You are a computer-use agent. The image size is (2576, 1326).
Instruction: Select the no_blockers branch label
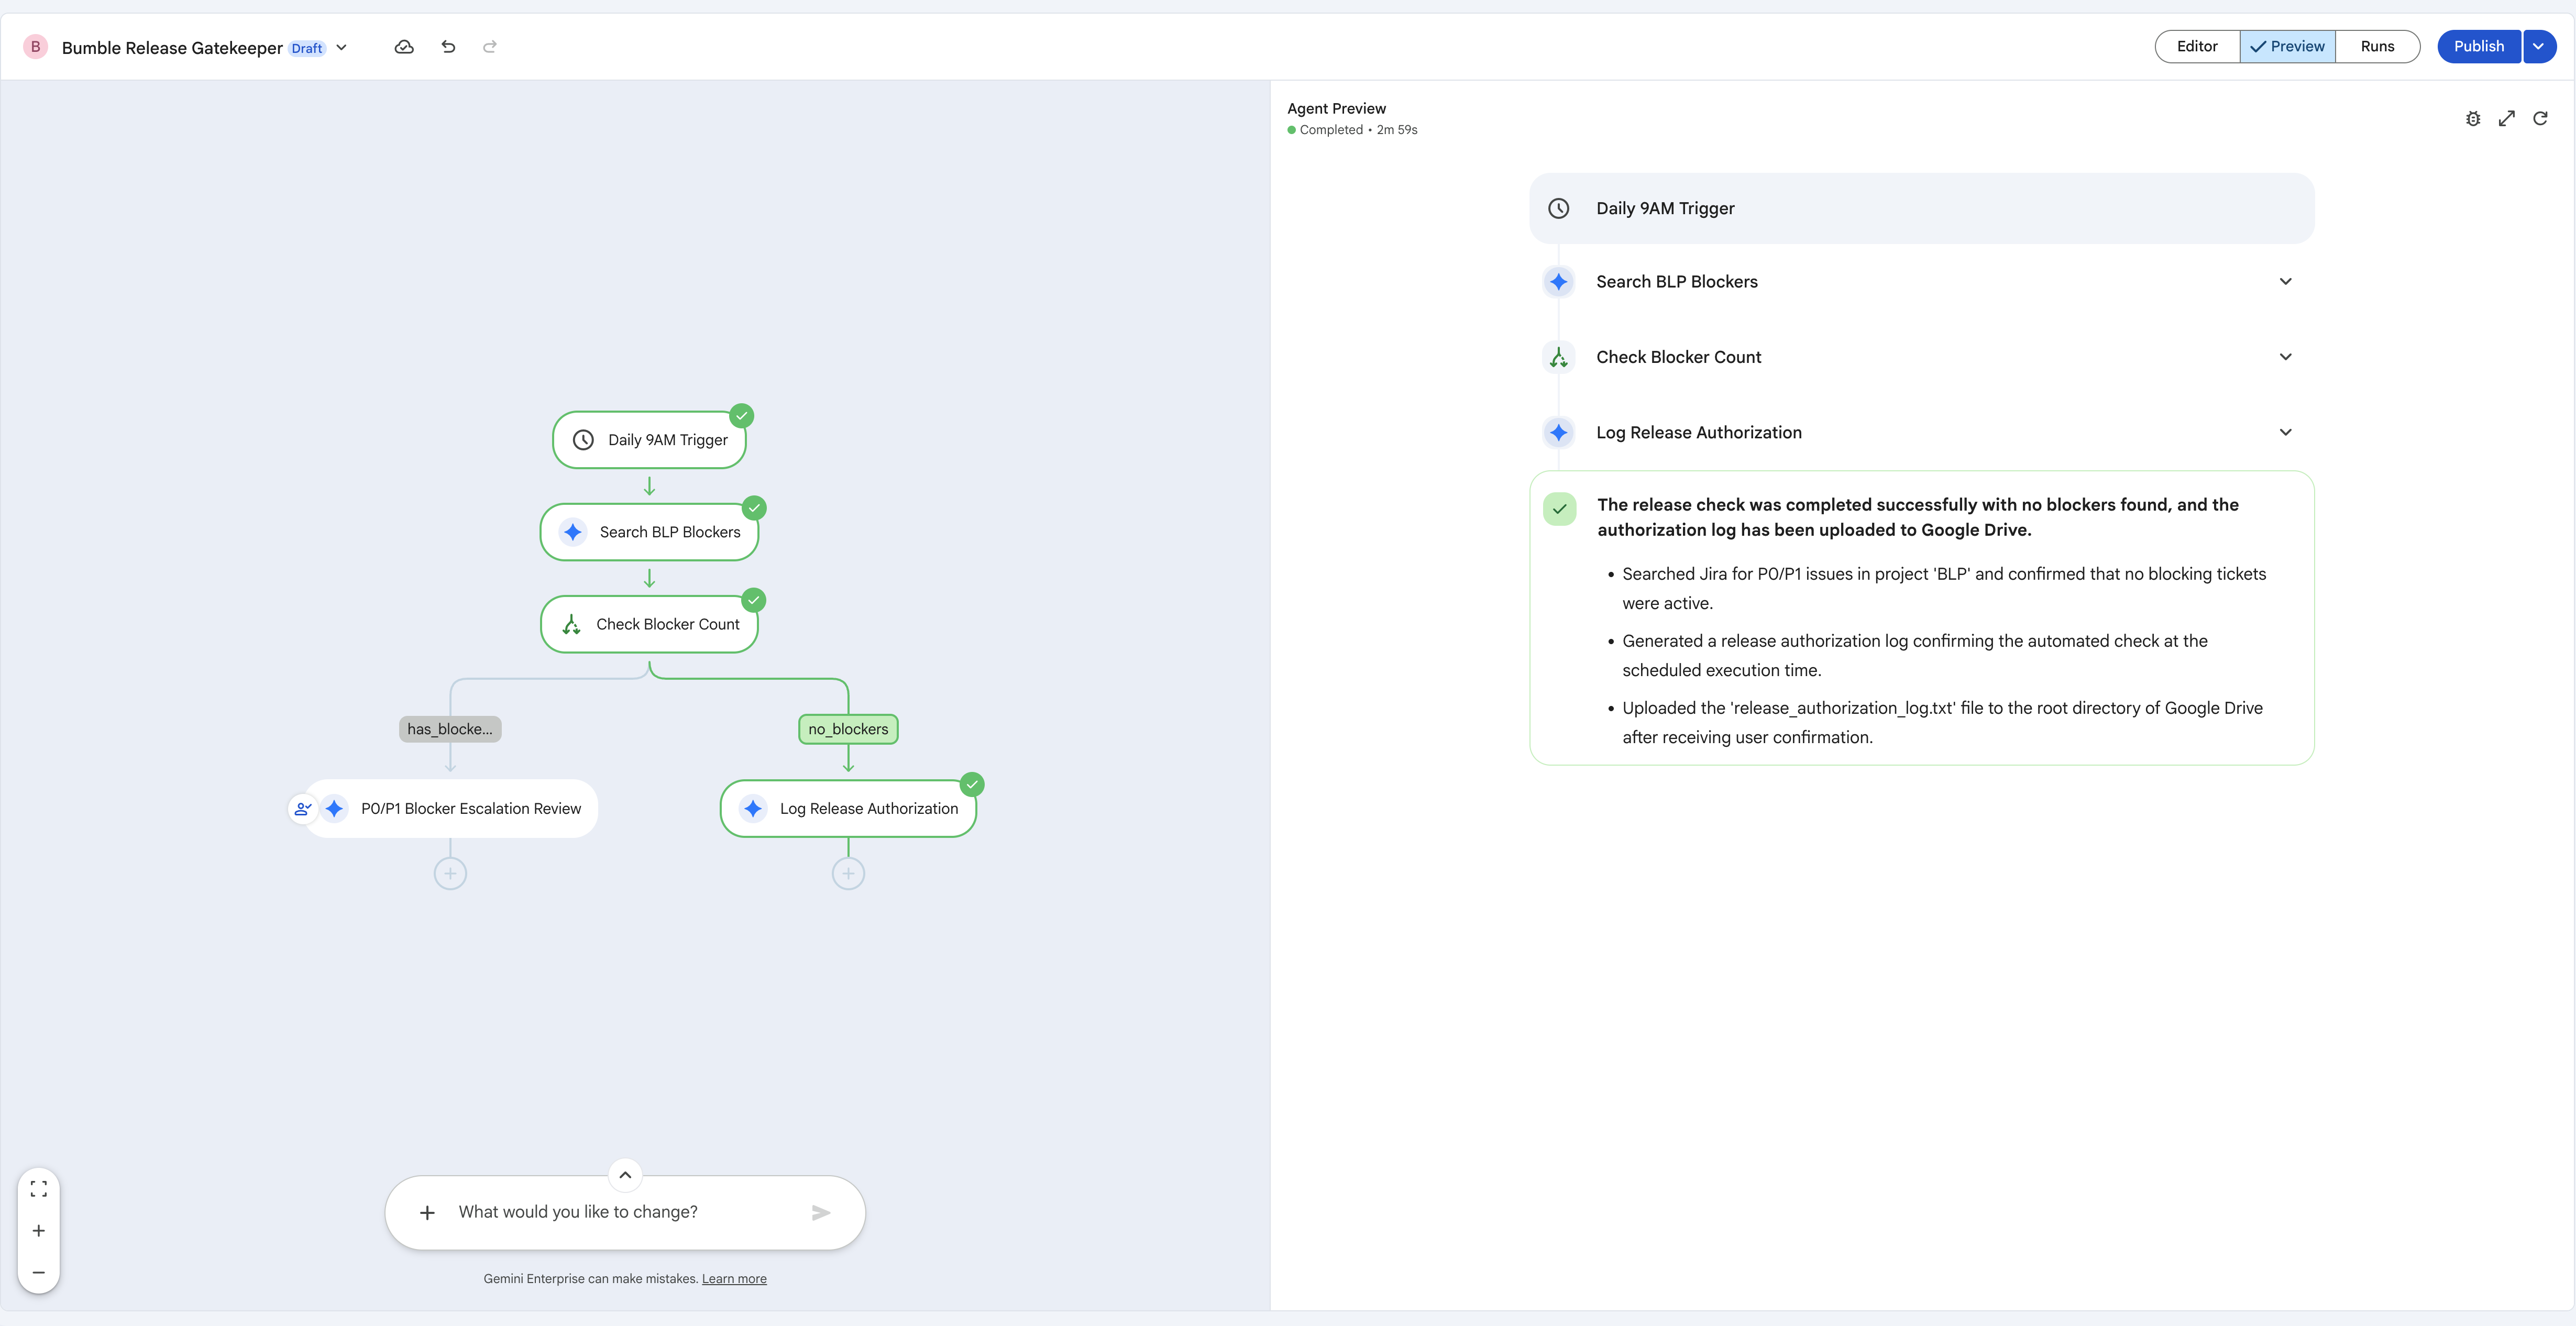[x=848, y=730]
